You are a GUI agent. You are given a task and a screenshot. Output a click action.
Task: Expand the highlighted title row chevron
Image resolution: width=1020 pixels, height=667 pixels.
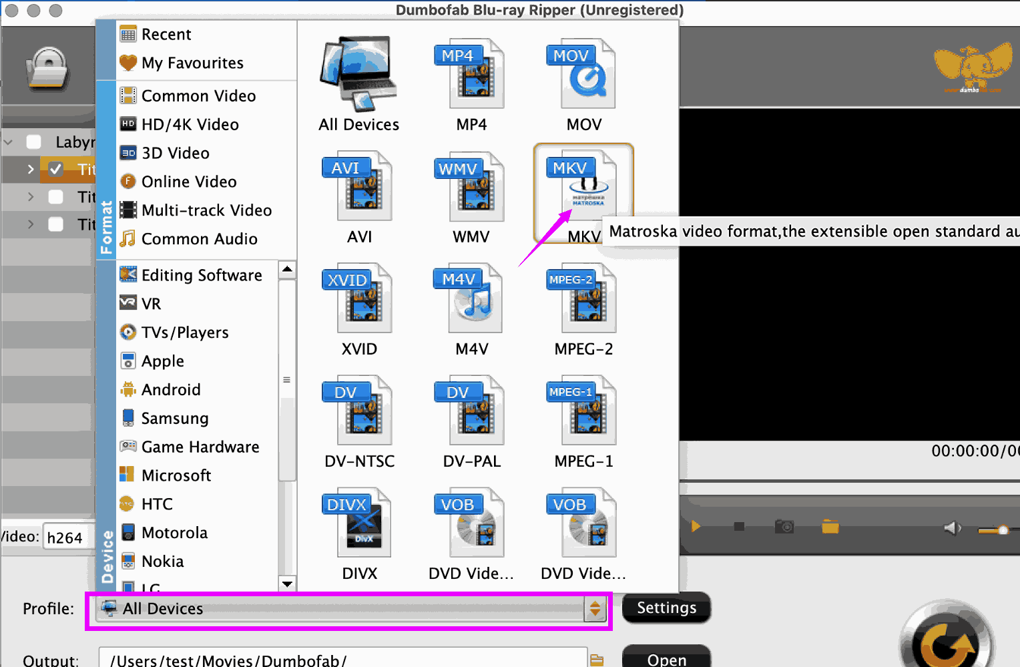[x=30, y=169]
